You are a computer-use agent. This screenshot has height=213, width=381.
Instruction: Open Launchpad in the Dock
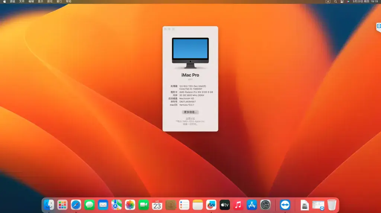[x=63, y=205]
